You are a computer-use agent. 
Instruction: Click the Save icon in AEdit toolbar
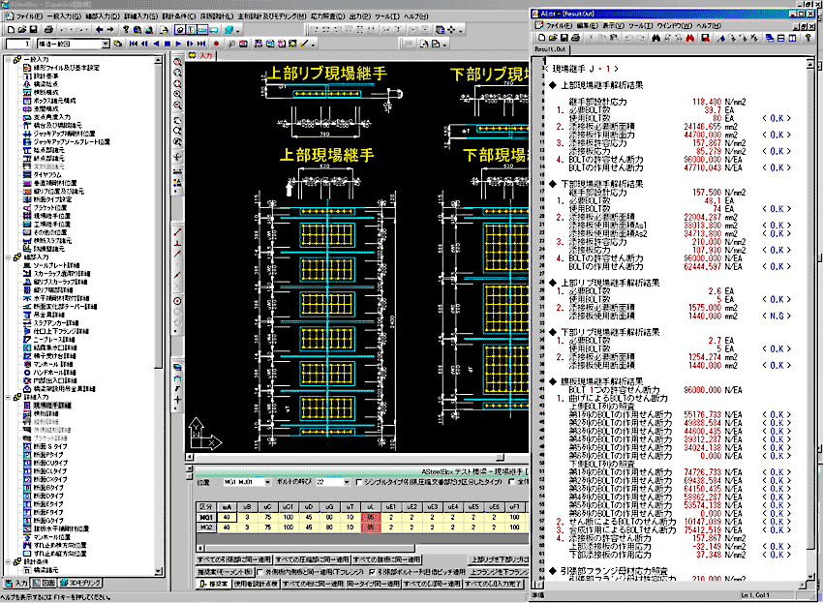coord(564,38)
